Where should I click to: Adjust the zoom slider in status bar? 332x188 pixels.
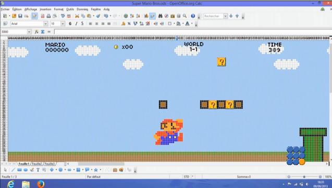pos(304,177)
